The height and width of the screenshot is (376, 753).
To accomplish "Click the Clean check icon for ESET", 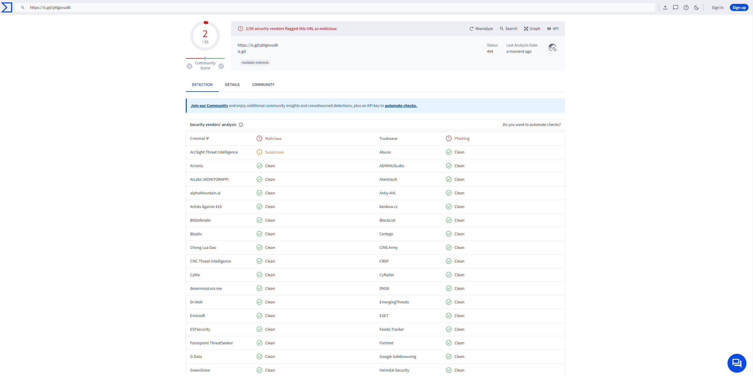I will pos(449,316).
